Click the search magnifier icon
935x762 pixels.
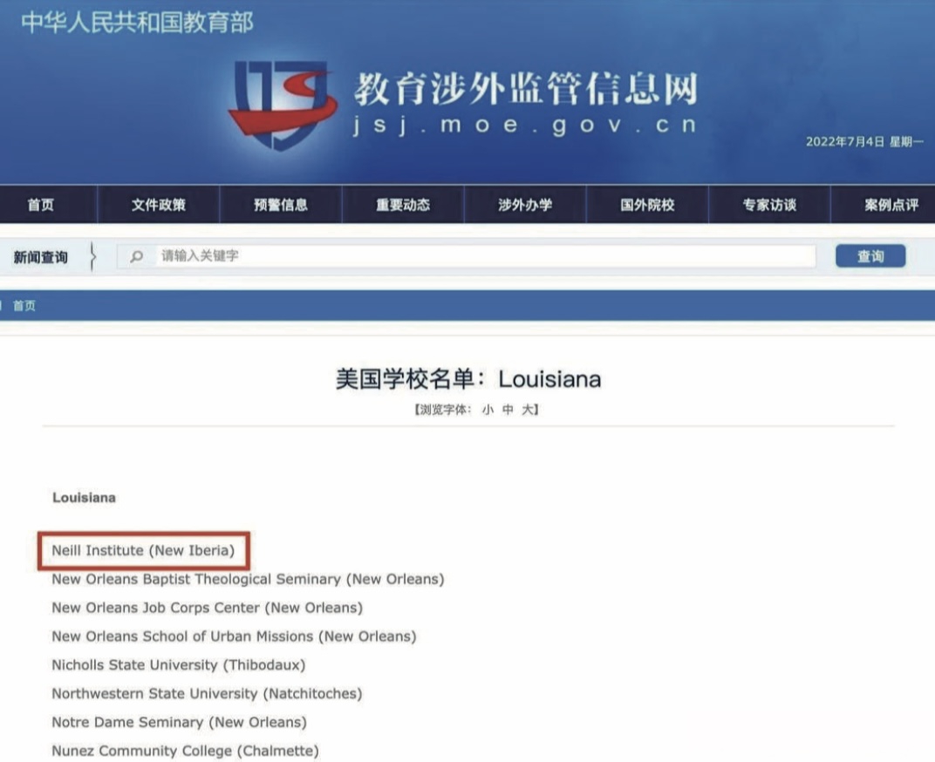click(x=137, y=256)
